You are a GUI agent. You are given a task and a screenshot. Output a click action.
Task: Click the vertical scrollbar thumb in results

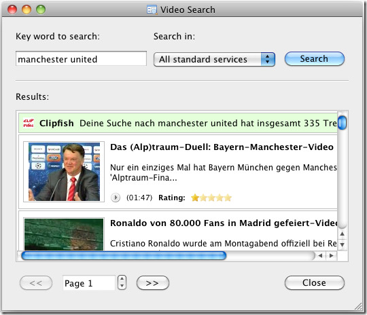[342, 123]
